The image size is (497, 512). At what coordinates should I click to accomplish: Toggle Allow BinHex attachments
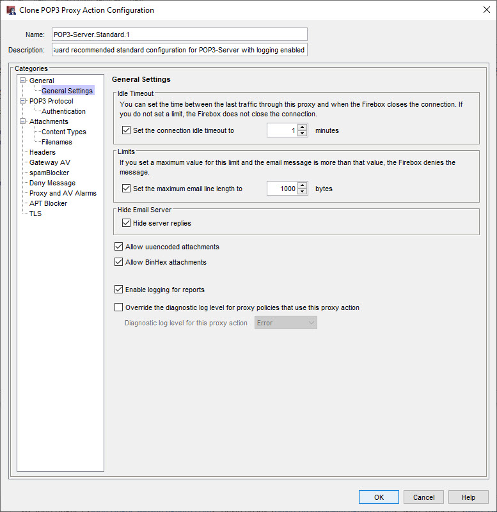[x=118, y=262]
